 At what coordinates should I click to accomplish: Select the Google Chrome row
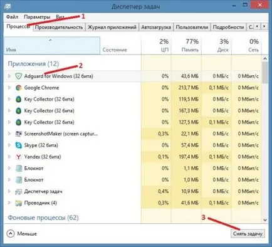(132, 88)
